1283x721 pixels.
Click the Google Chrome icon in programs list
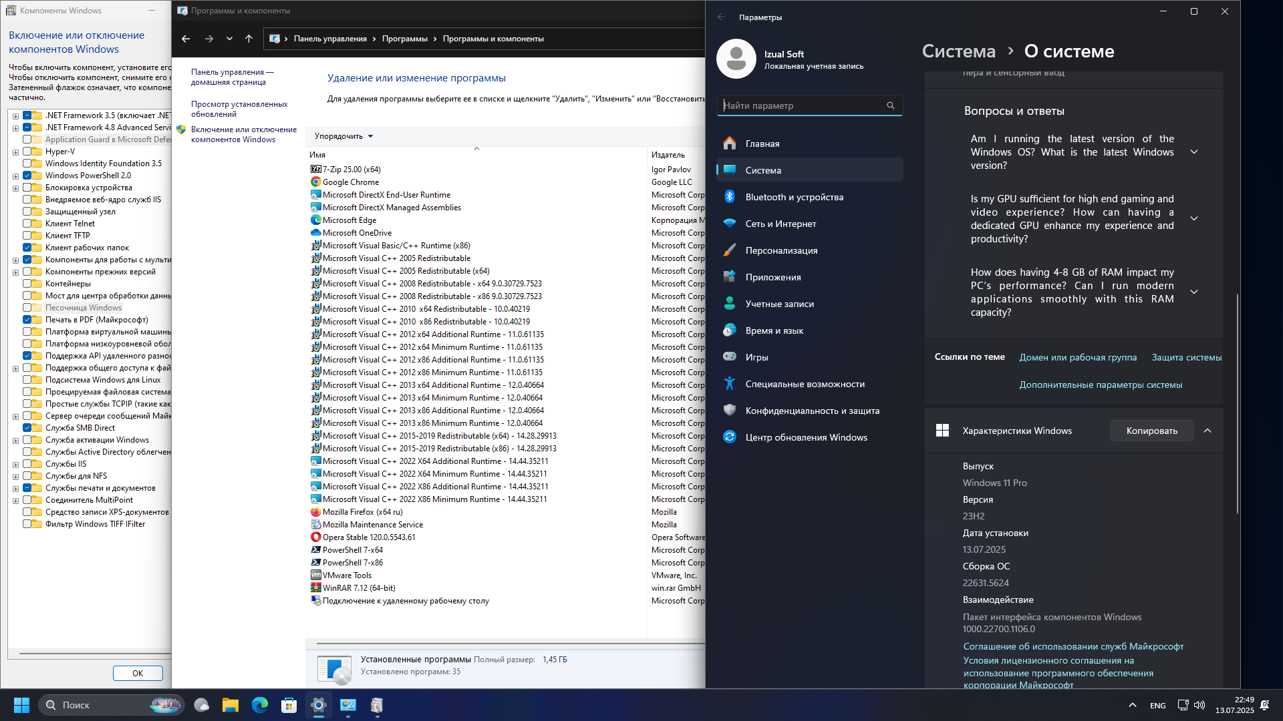316,182
